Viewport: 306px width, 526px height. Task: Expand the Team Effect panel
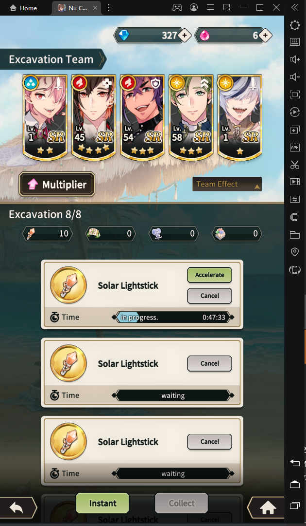pyautogui.click(x=227, y=184)
